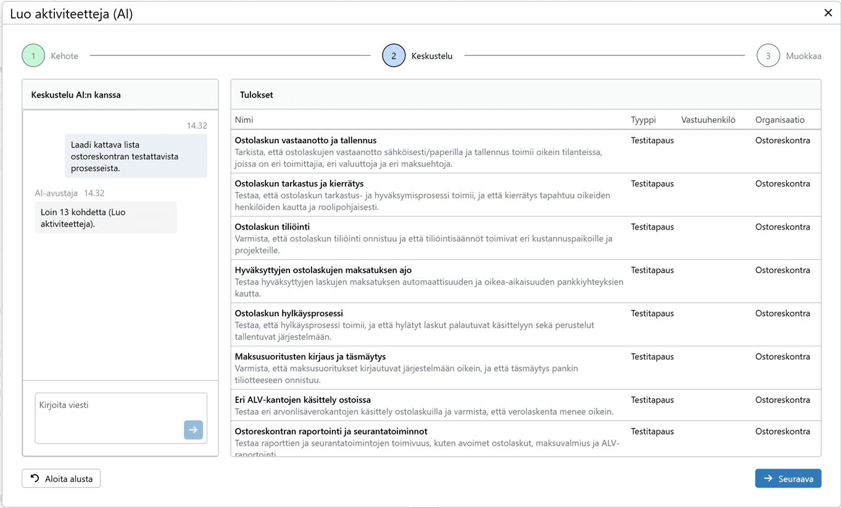Click the Seuraava button
Image resolution: width=841 pixels, height=508 pixels.
[788, 478]
